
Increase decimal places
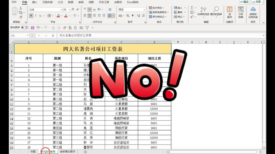click(139, 16)
